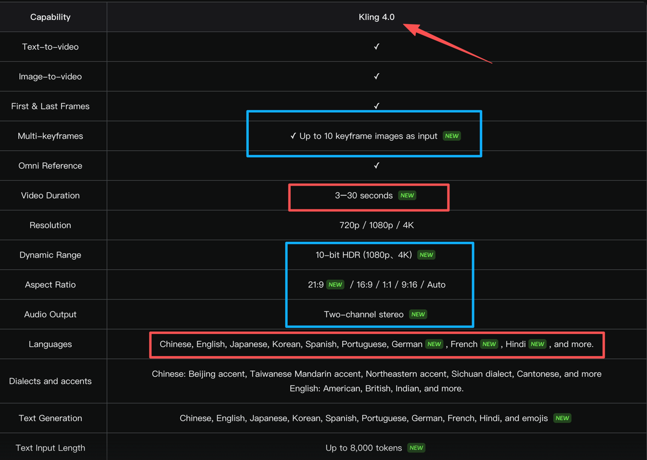The width and height of the screenshot is (647, 460).
Task: Click the '3–30 seconds' value
Action: pyautogui.click(x=364, y=195)
